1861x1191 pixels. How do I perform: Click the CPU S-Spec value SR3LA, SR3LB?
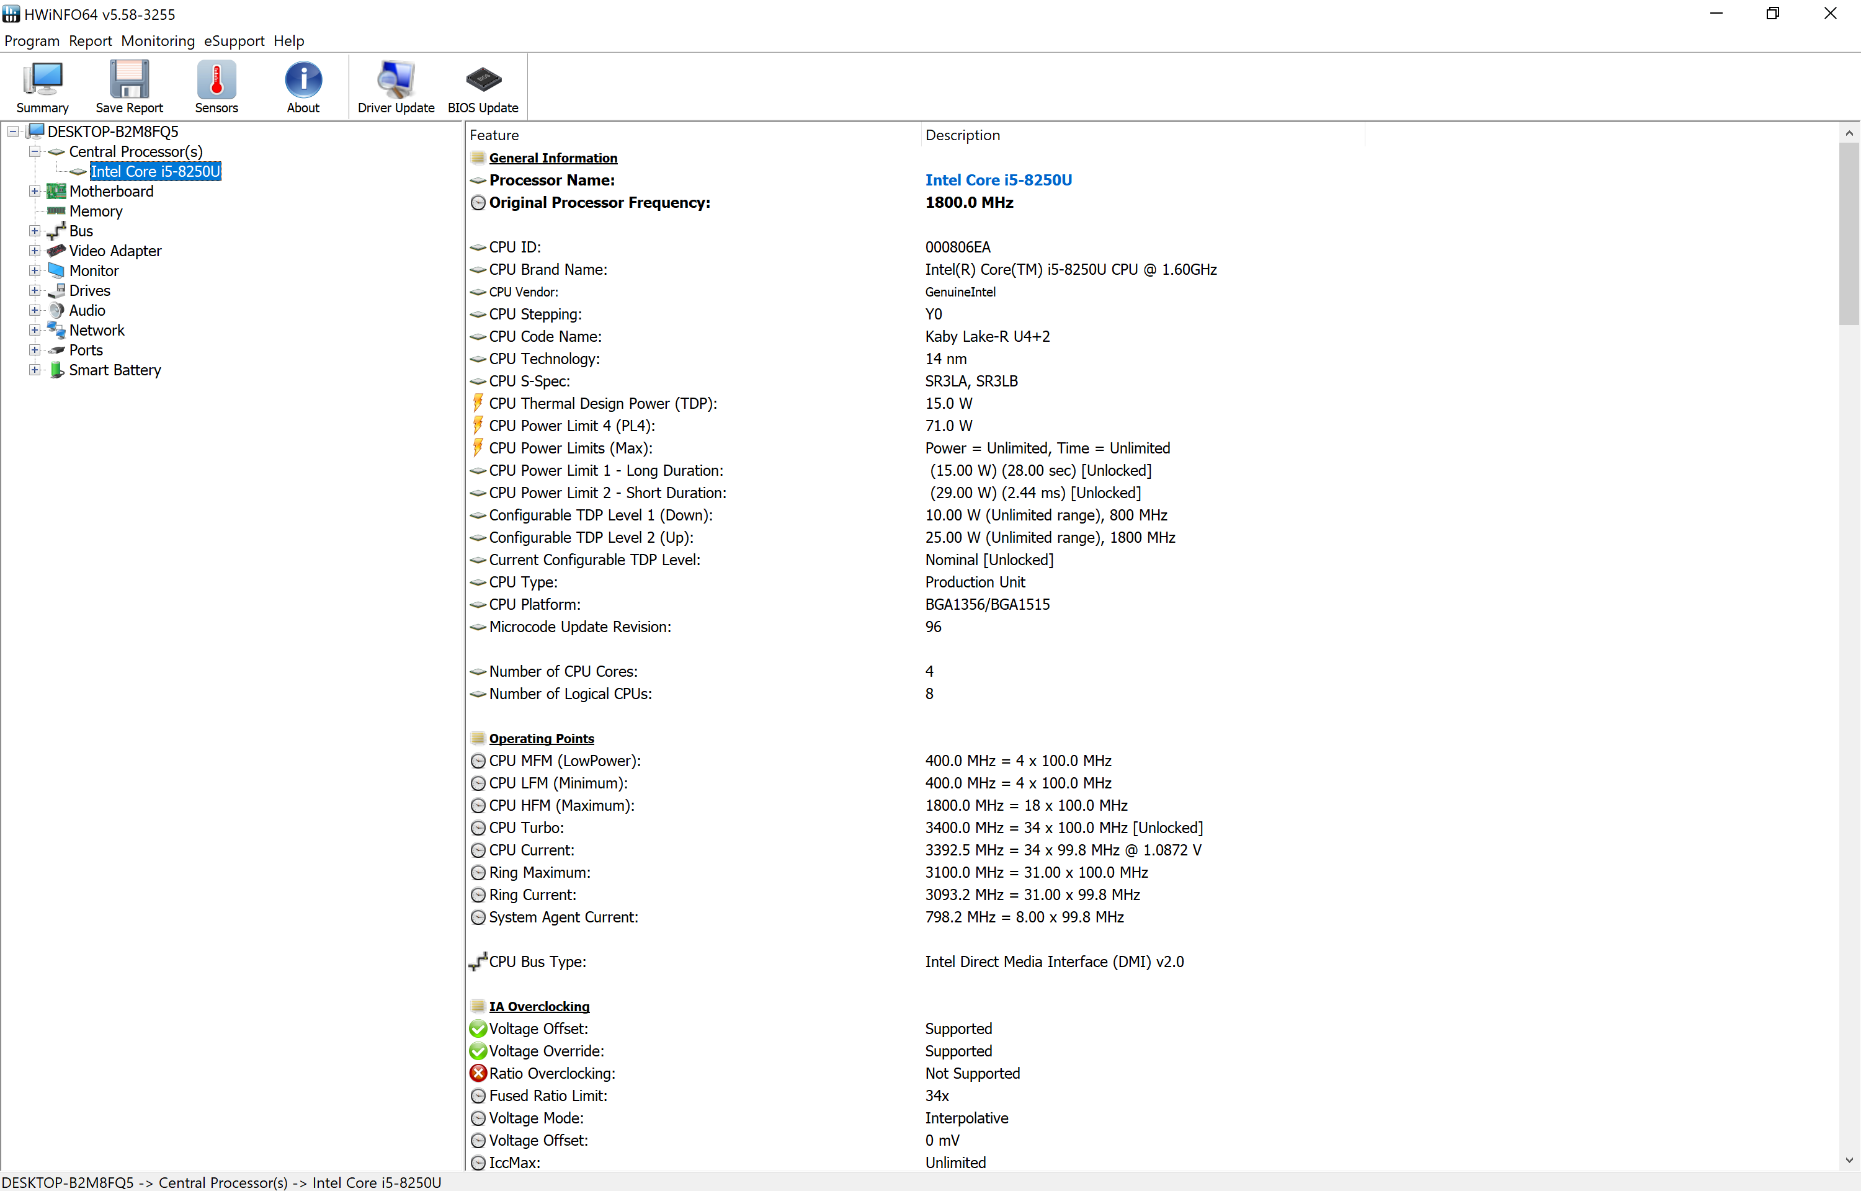(971, 381)
